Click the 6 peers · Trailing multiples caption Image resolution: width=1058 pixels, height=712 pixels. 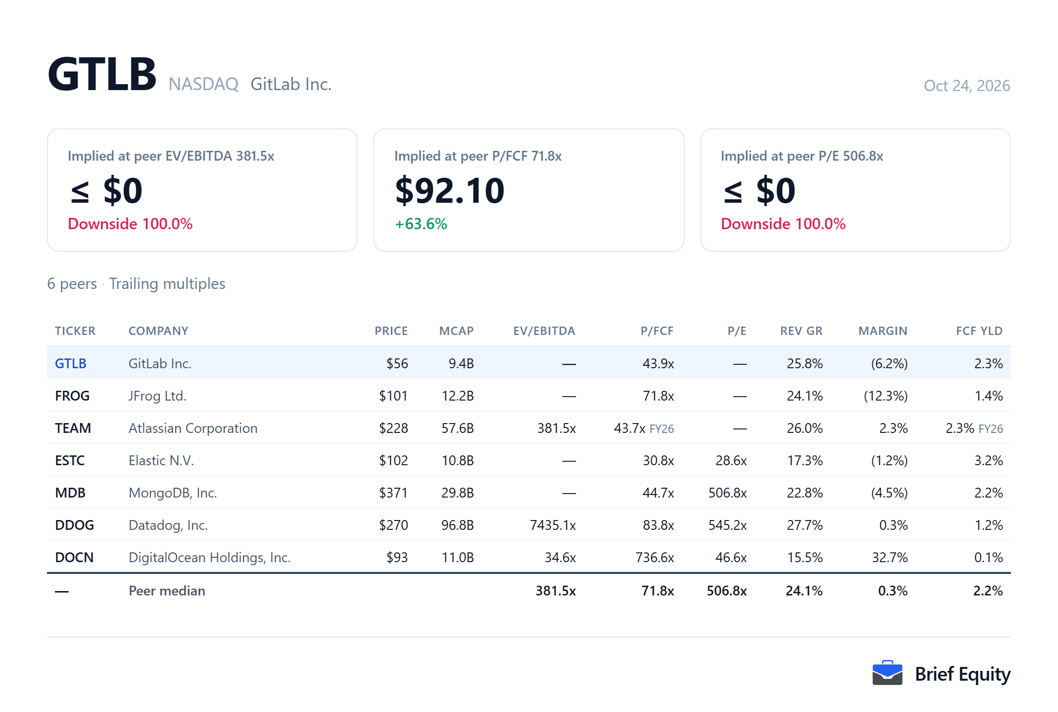coord(136,284)
